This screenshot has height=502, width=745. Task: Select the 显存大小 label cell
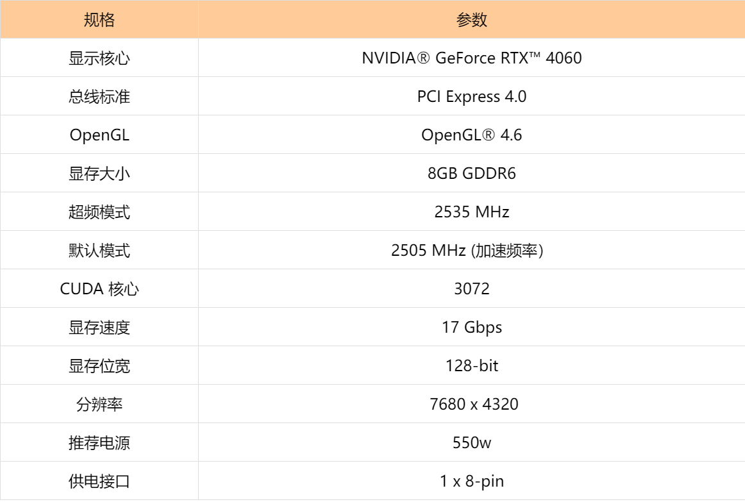click(99, 174)
